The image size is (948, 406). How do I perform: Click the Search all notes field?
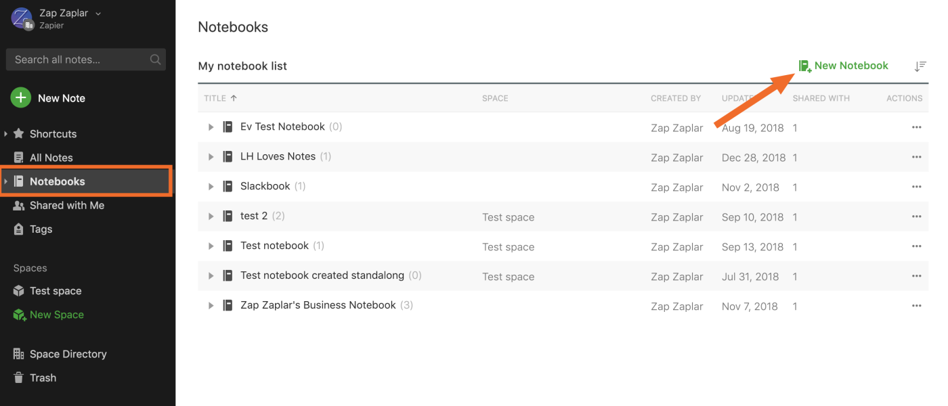pyautogui.click(x=78, y=60)
